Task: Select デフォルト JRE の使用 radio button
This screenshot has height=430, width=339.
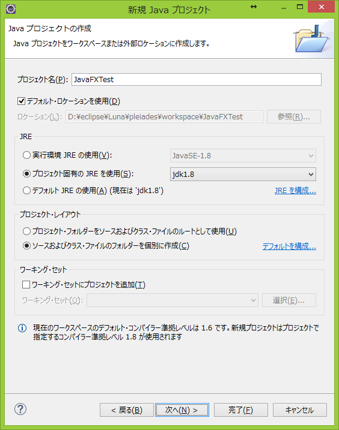Action: pyautogui.click(x=26, y=190)
